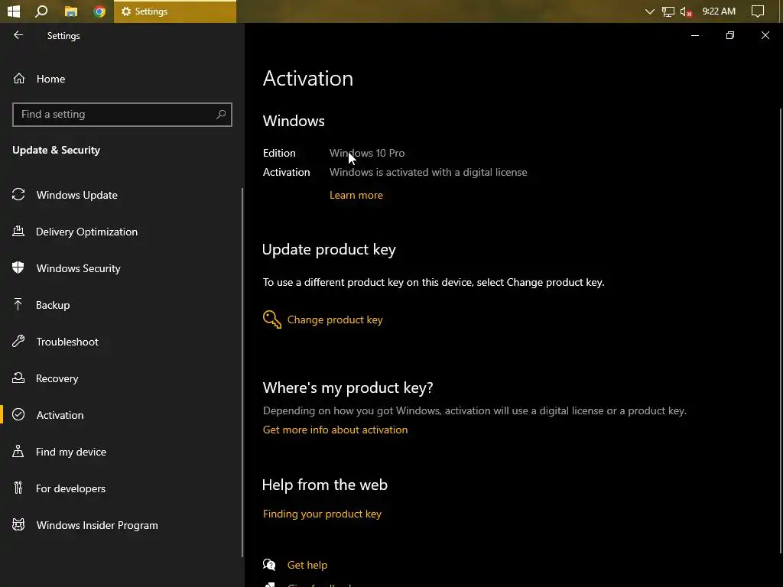
Task: Click the Windows Insider cat icon
Action: tap(18, 524)
